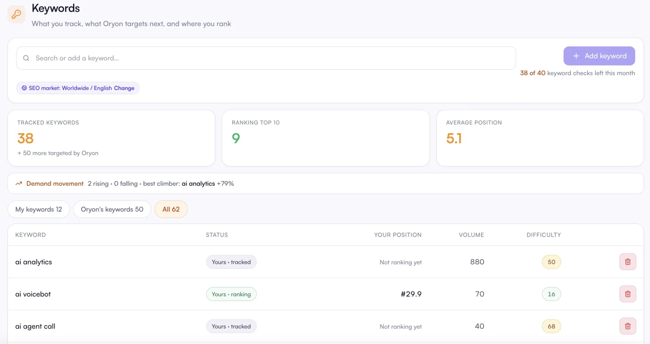Focus the Search or add a keyword field
Screen dimensions: 650x344
point(266,58)
